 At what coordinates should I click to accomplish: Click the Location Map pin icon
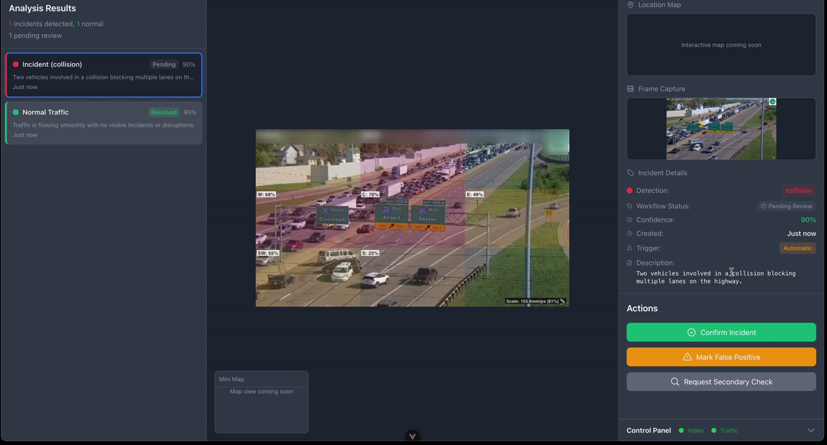point(631,5)
